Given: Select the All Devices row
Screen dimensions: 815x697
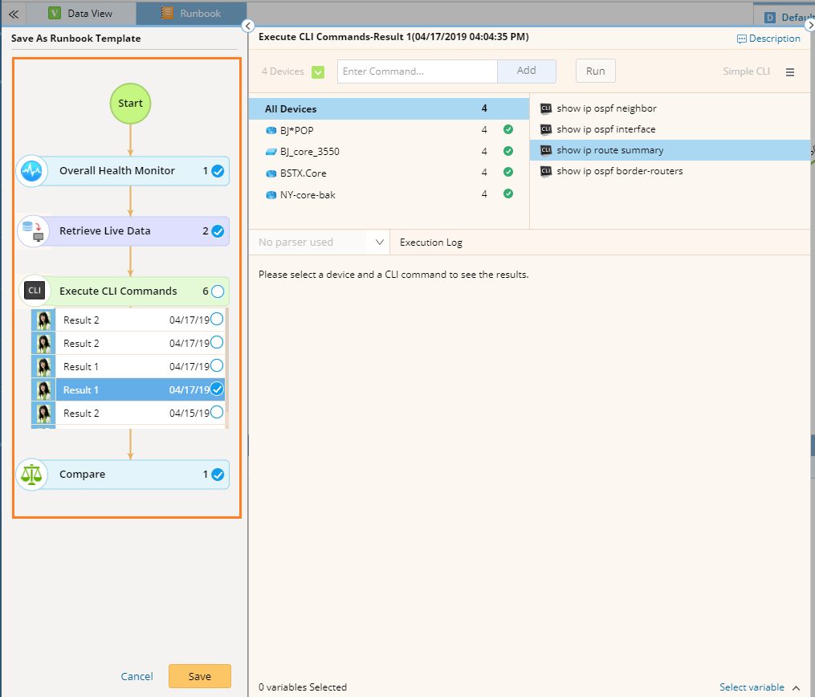Looking at the screenshot, I should [x=389, y=108].
